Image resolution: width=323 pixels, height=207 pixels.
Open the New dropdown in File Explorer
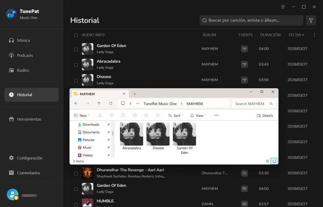[x=82, y=116]
